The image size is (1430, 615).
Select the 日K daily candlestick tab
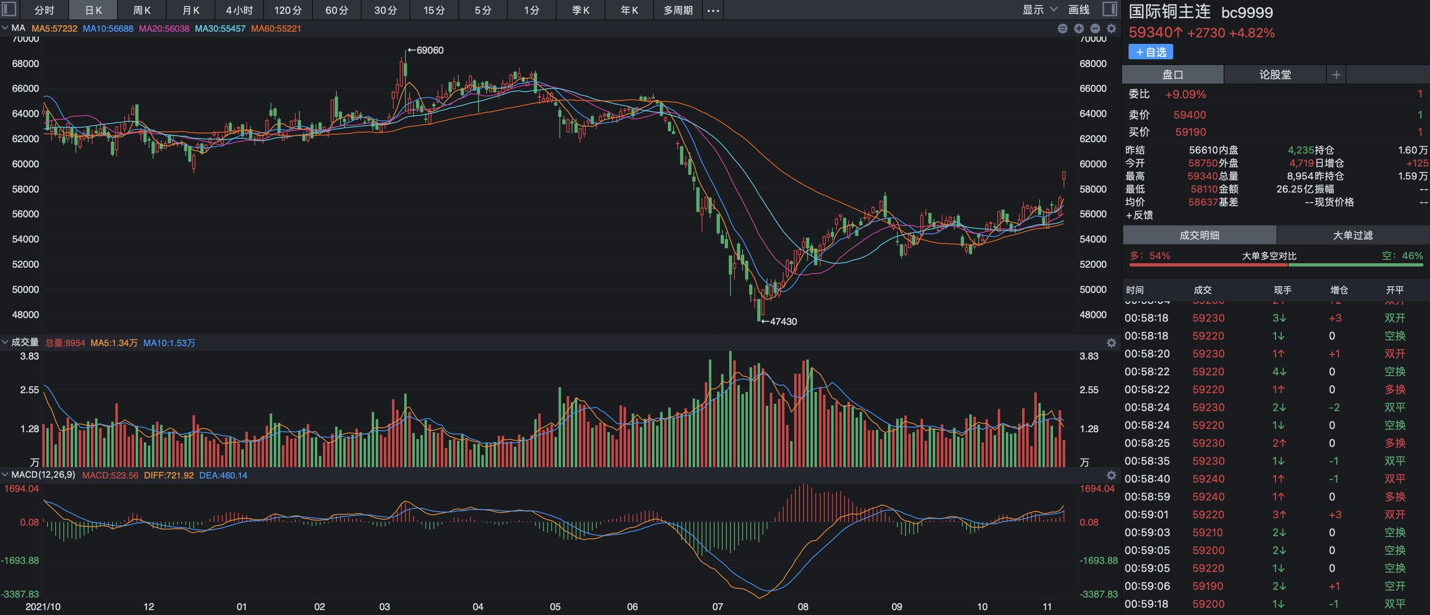[93, 10]
